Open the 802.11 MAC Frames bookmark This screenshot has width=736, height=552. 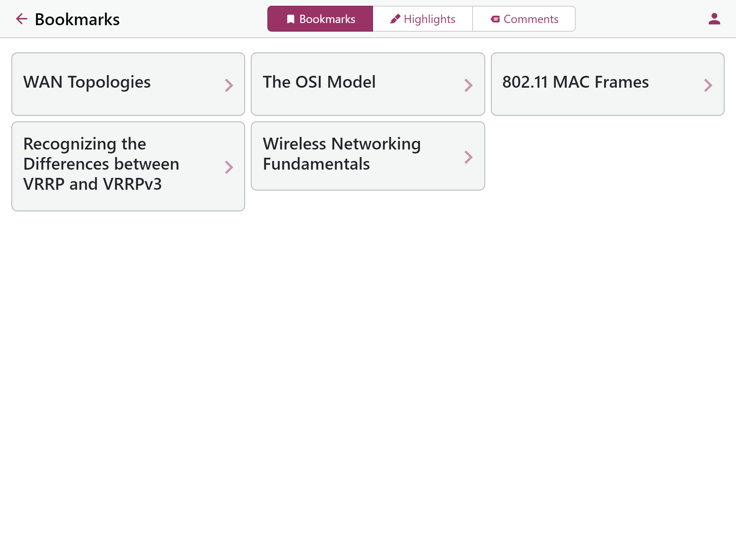[x=608, y=84]
